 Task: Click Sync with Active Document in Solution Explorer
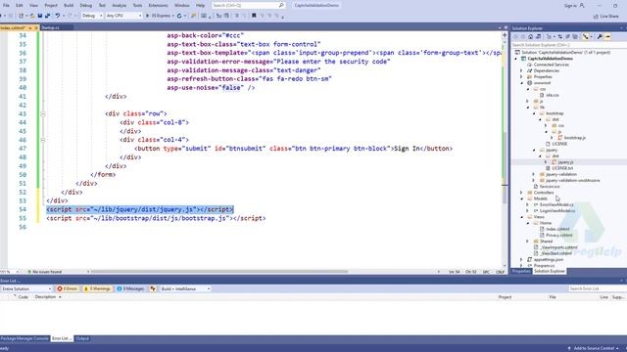[x=560, y=37]
